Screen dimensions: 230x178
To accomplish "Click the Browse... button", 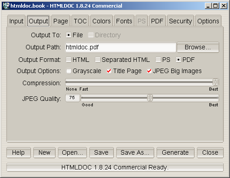I will coord(198,47).
